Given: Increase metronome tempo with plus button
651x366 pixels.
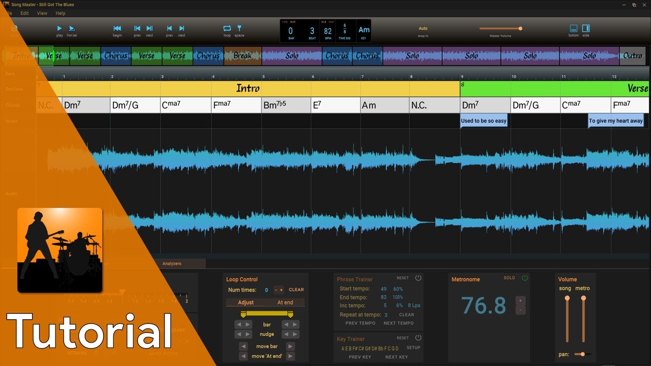Looking at the screenshot, I should tap(520, 300).
